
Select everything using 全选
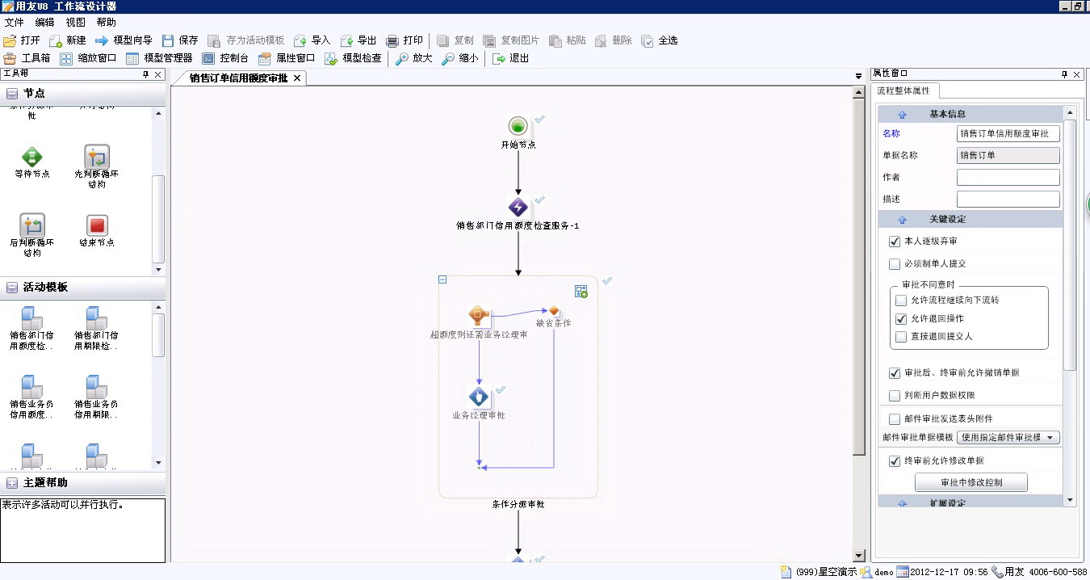660,40
